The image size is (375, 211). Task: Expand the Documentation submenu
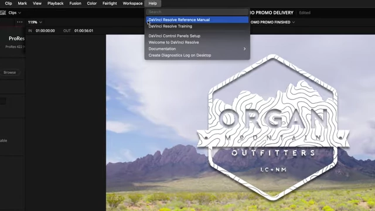tap(197, 49)
